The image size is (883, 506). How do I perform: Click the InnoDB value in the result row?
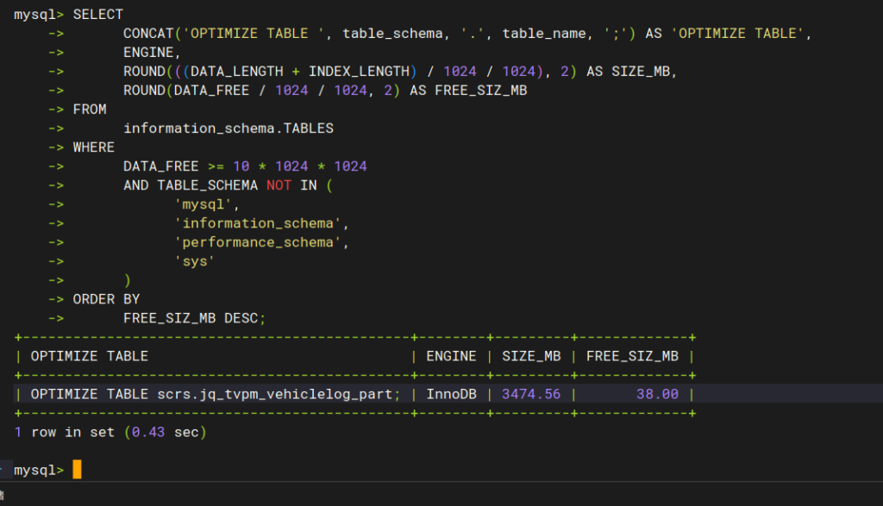tap(451, 394)
